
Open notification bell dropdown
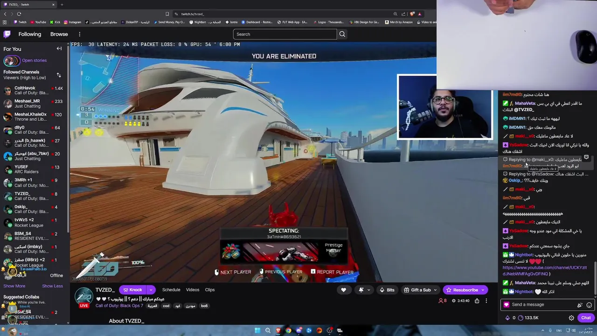click(363, 290)
